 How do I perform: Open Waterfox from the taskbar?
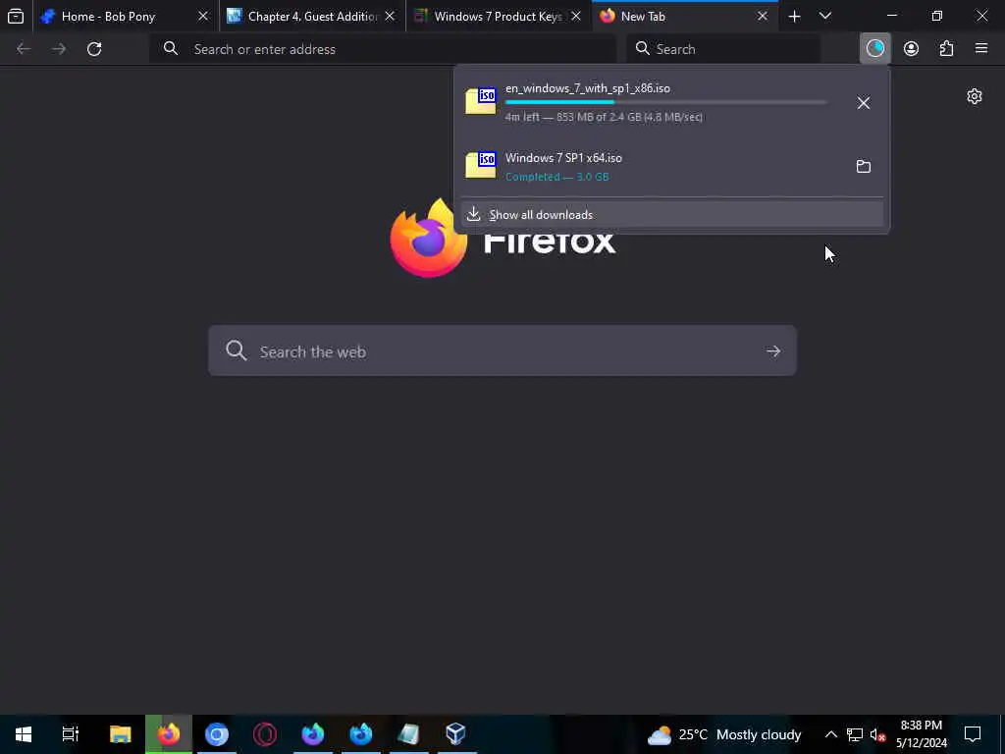(x=361, y=734)
